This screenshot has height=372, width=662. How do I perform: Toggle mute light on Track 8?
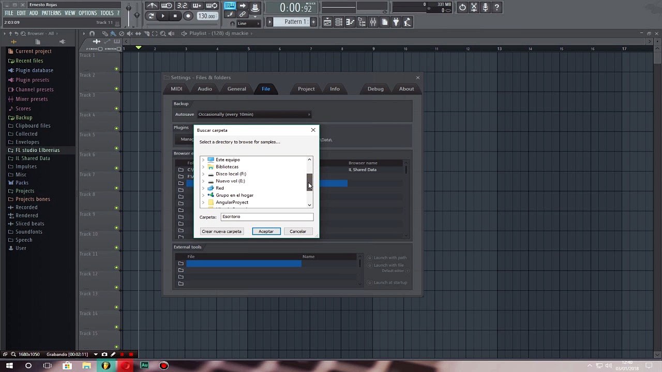(x=116, y=208)
